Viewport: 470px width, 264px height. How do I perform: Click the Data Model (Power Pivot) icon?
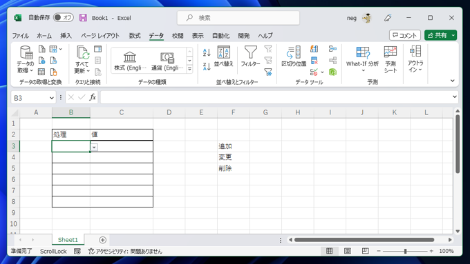332,72
